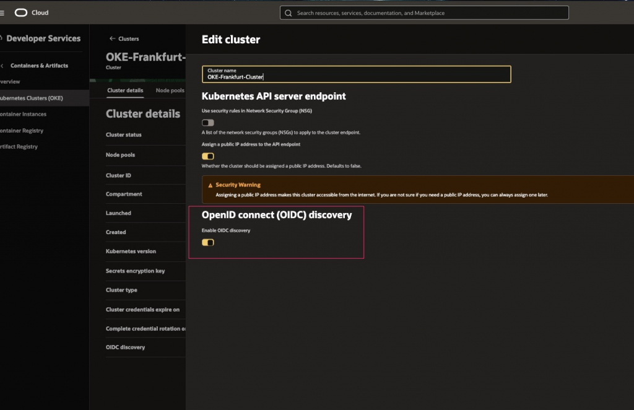
Task: Switch to the Node pools tab
Action: [170, 90]
